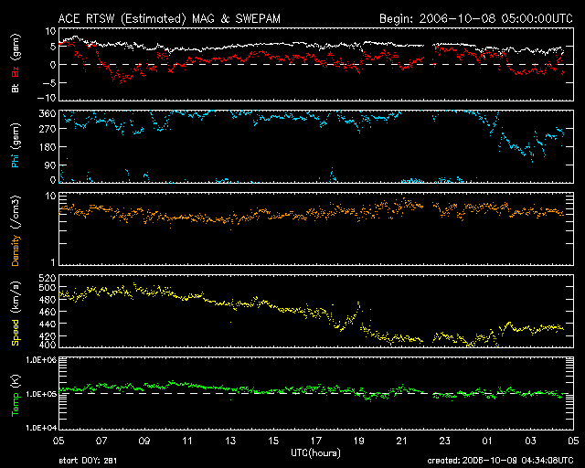The image size is (585, 468).
Task: Click the "-10" tick on the Bt Bz axis
Action: pos(47,98)
